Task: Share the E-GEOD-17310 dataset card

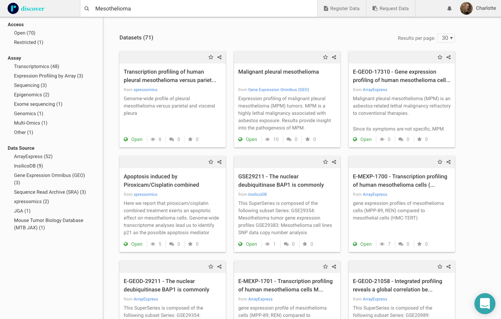Action: [449, 57]
